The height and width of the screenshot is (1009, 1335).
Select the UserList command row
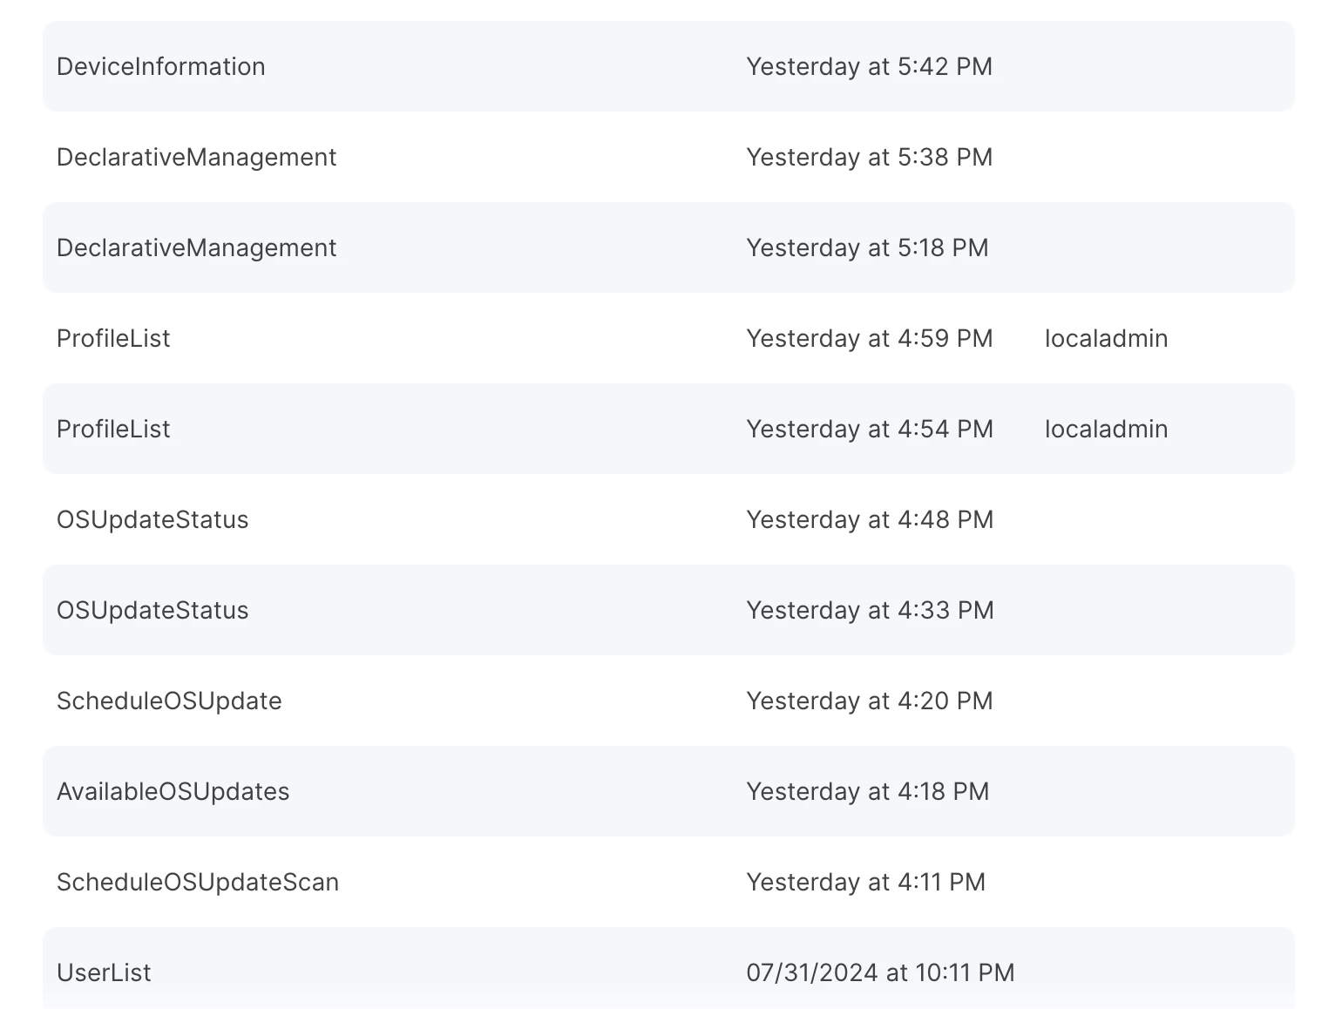668,968
